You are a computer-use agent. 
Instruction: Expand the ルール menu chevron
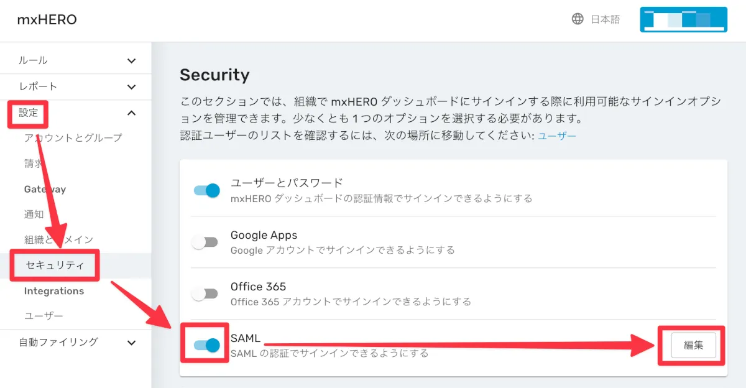(x=131, y=61)
